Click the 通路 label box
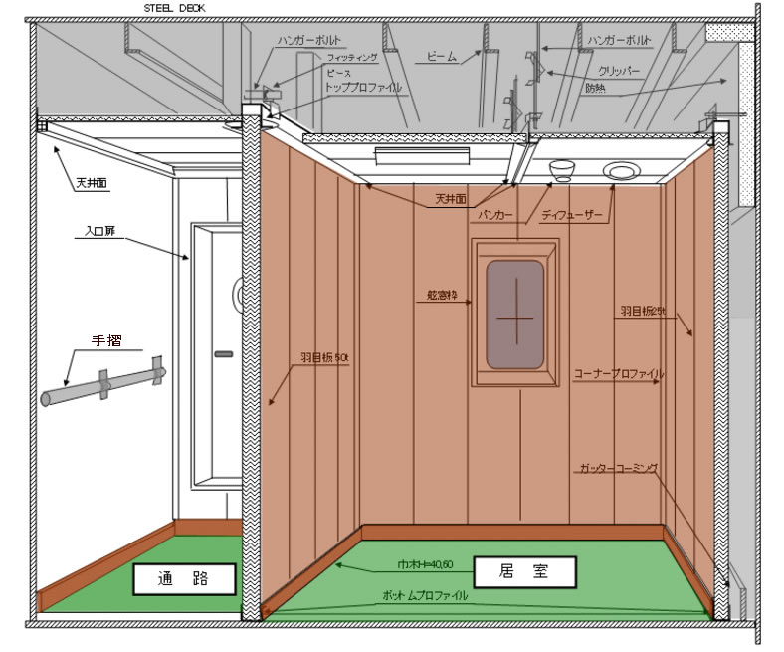This screenshot has width=784, height=652. 182,577
